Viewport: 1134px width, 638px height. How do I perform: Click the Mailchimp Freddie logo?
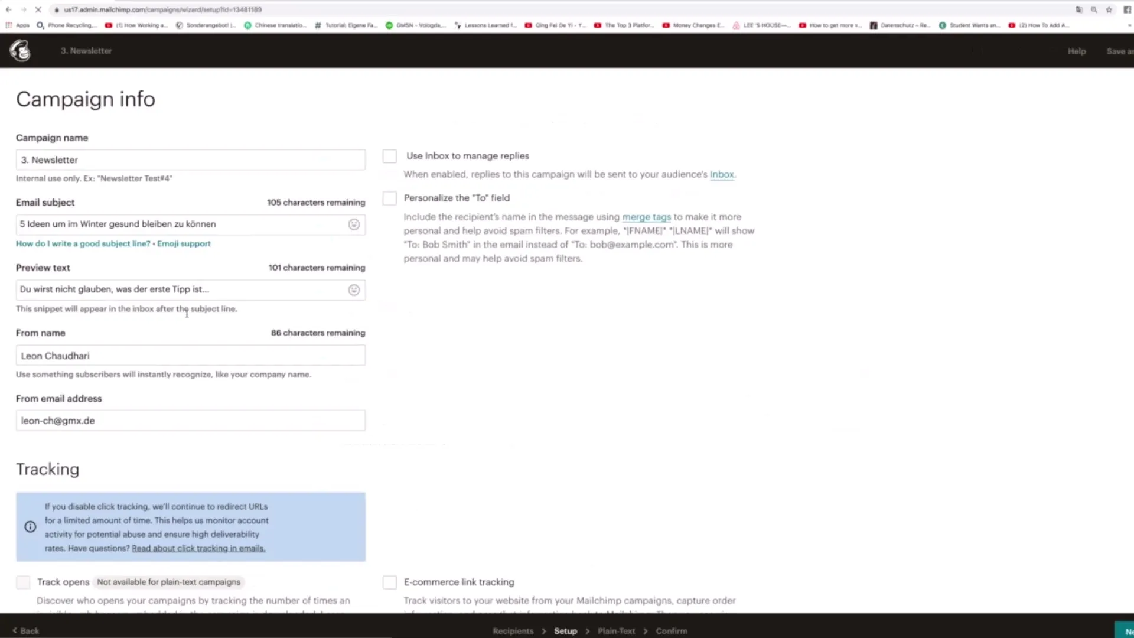[21, 51]
